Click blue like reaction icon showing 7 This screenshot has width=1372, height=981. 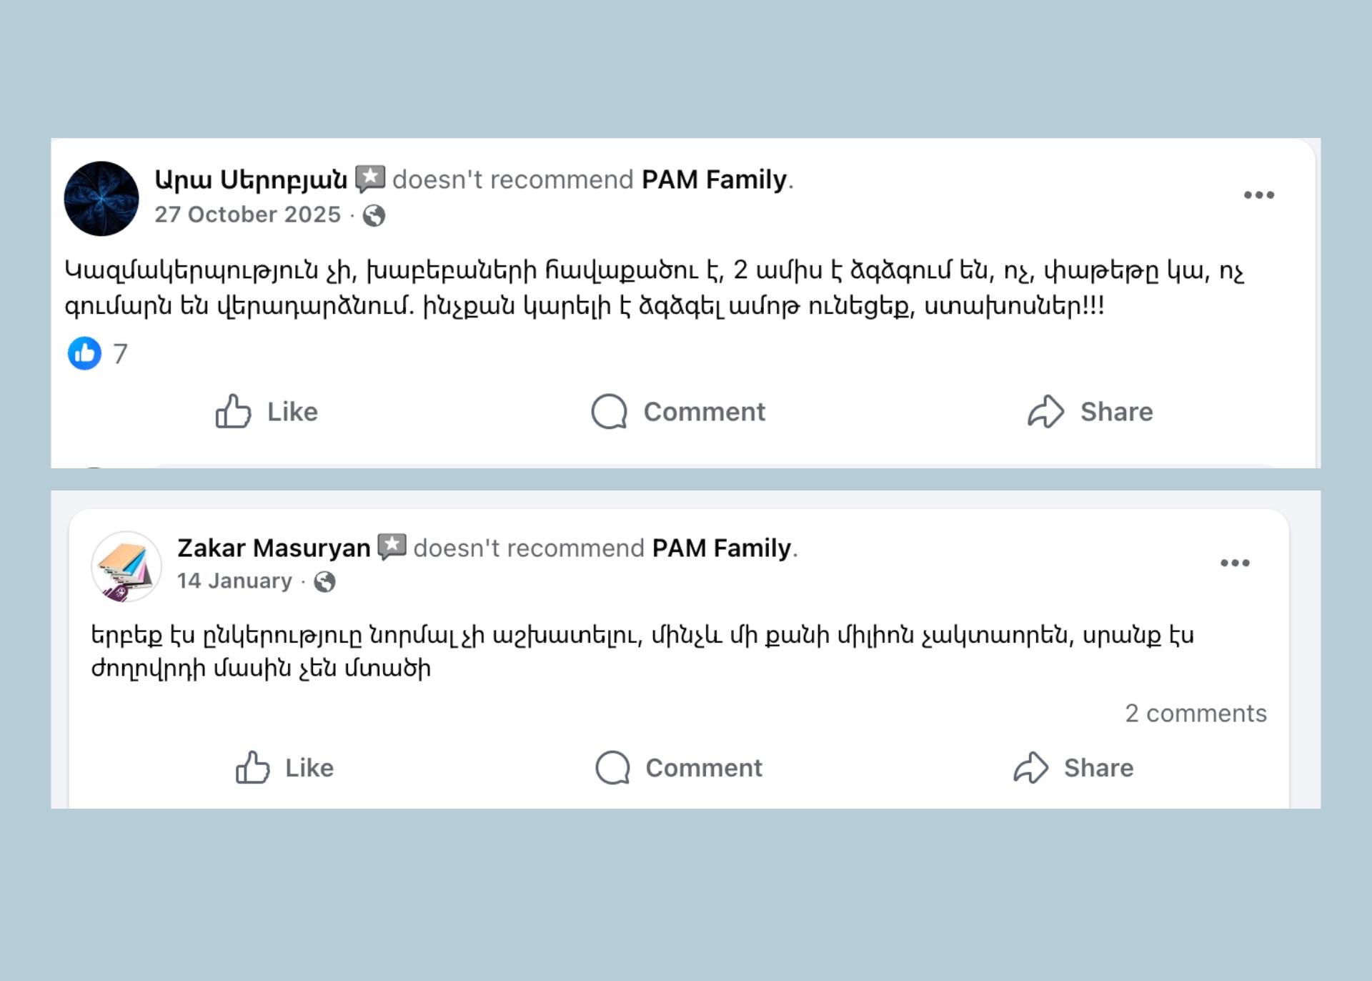pyautogui.click(x=84, y=353)
